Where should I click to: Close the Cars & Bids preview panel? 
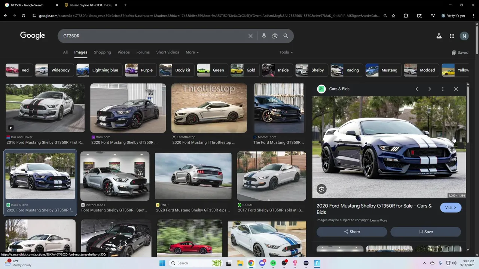click(x=456, y=89)
